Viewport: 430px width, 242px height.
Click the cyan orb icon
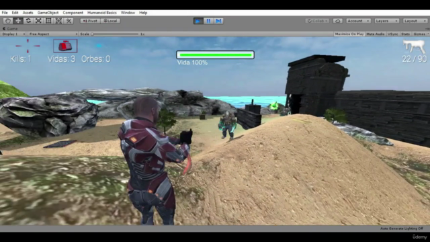99,46
